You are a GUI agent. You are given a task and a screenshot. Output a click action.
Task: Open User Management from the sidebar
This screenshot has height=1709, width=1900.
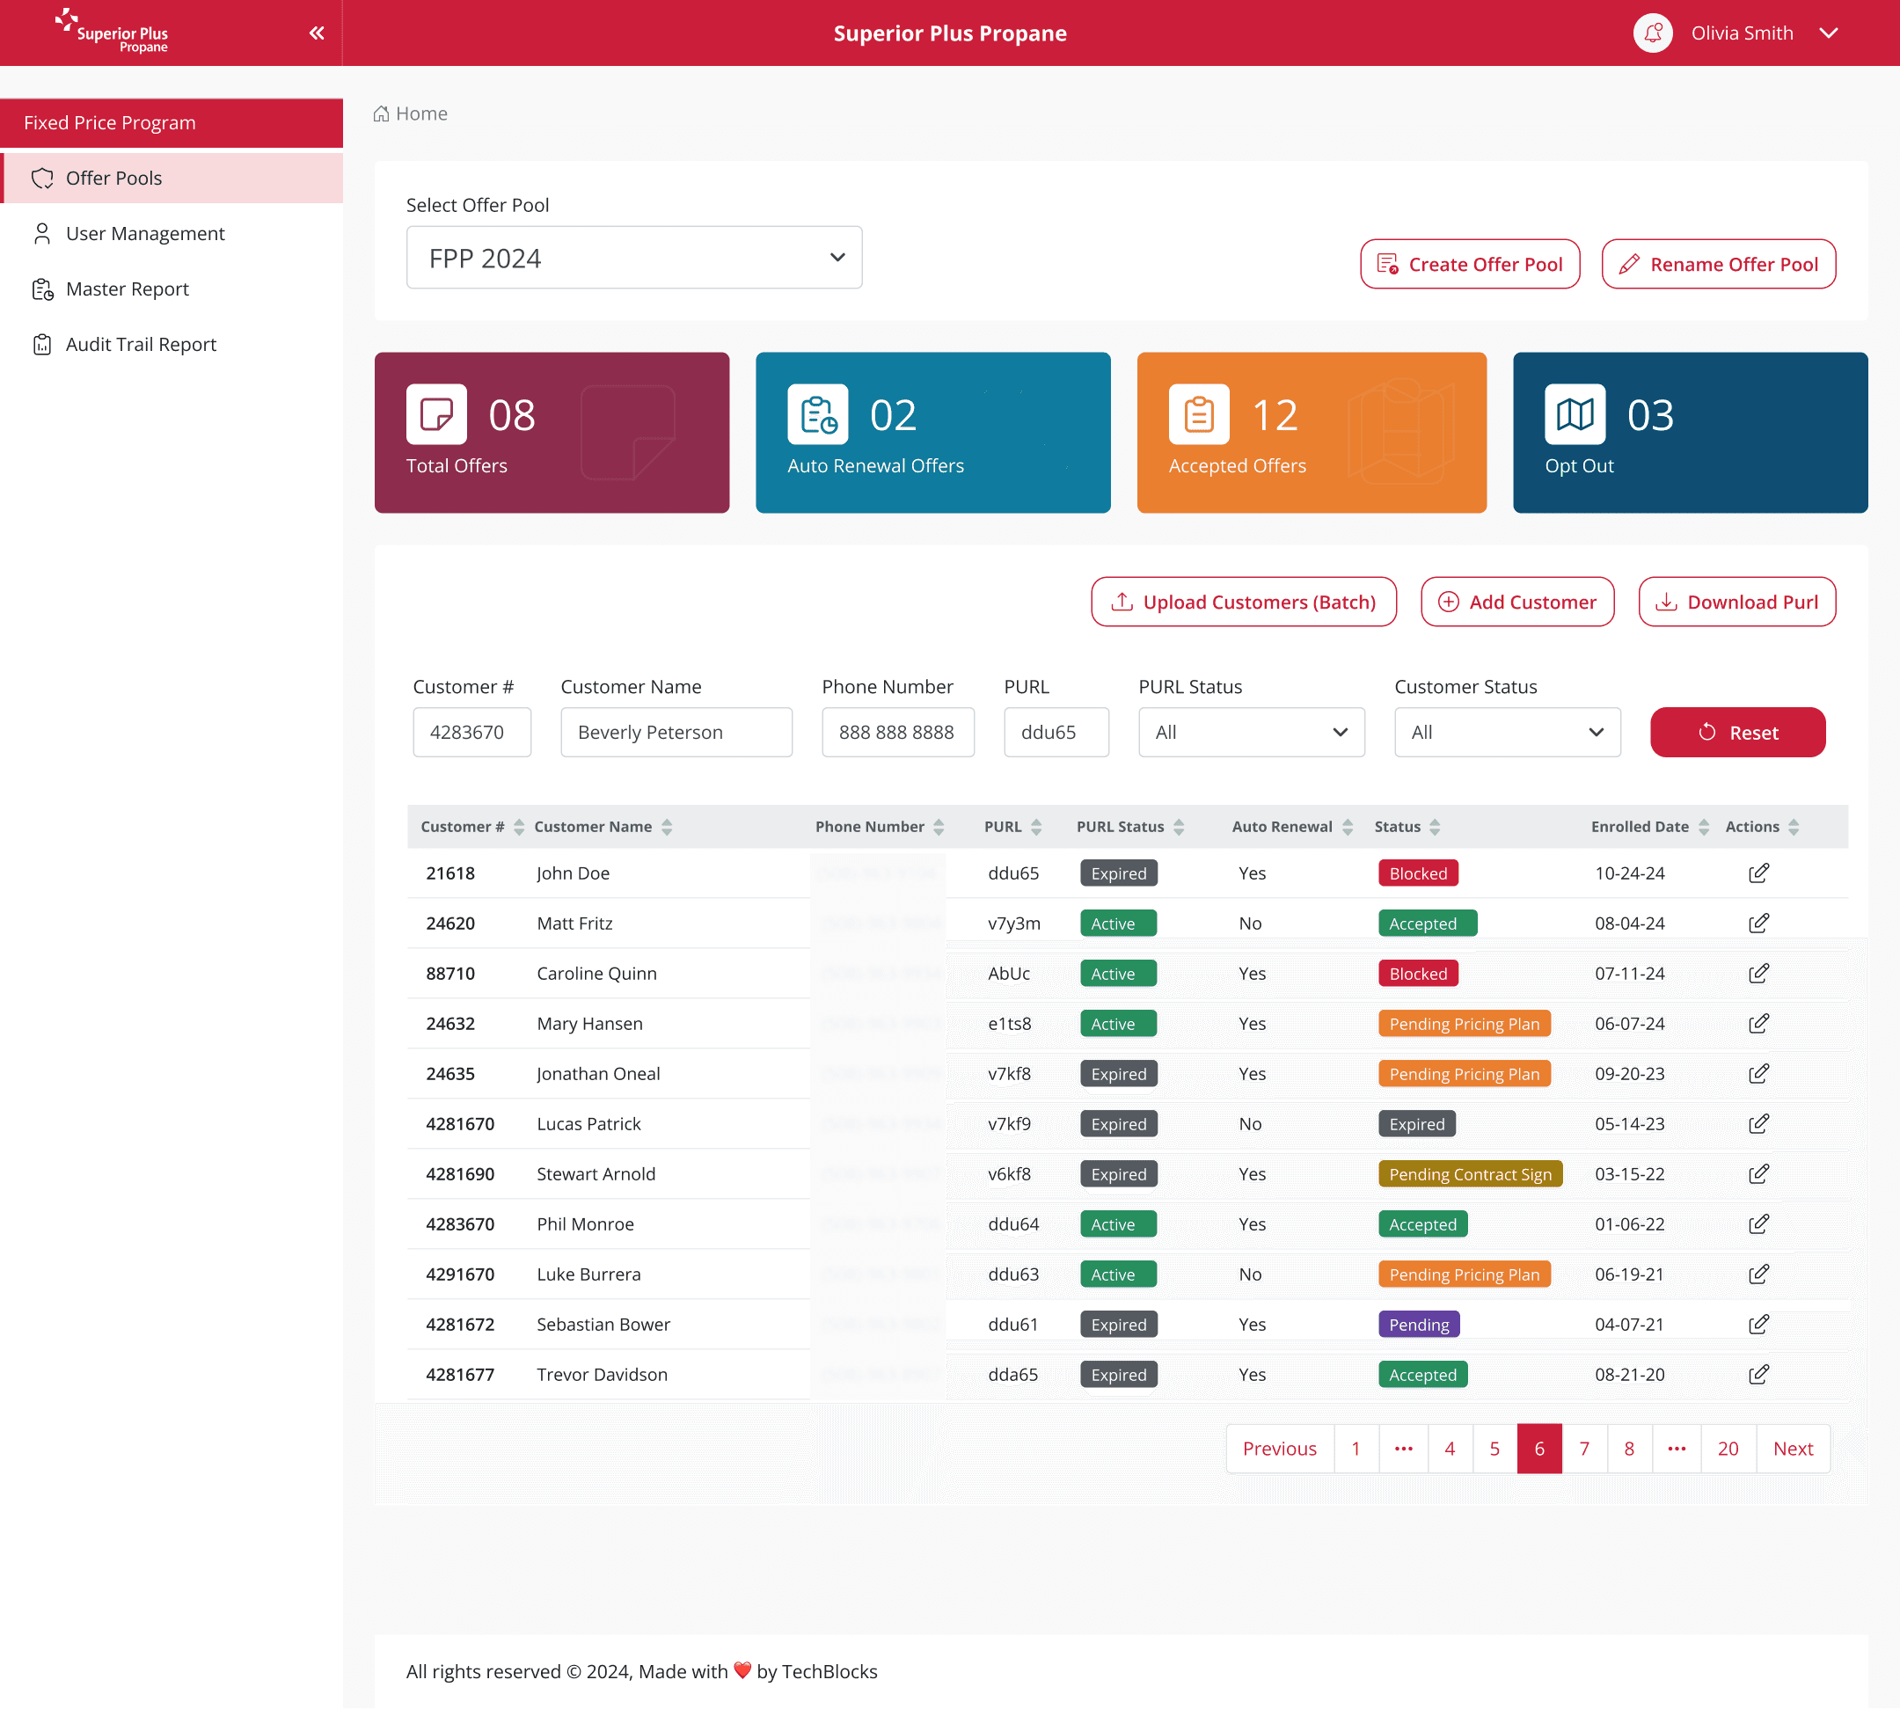point(144,233)
